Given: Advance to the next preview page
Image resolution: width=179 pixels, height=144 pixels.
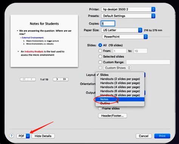Looking at the screenshot, I should pyautogui.click(x=57, y=79).
